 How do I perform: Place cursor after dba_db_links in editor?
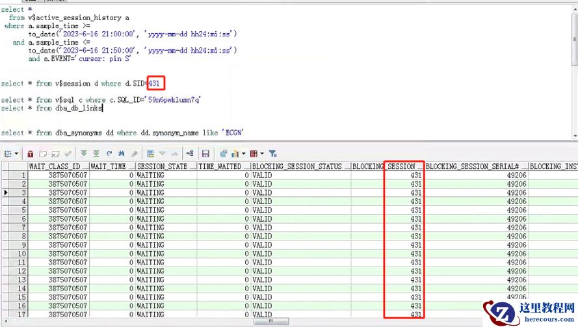click(x=103, y=109)
